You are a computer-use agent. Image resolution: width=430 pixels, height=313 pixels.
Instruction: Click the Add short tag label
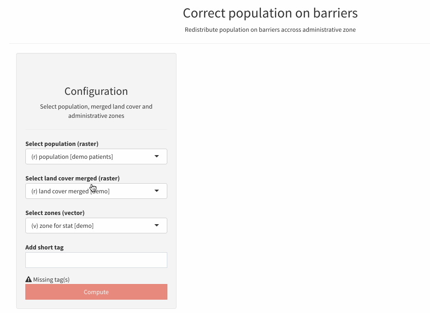pyautogui.click(x=44, y=247)
